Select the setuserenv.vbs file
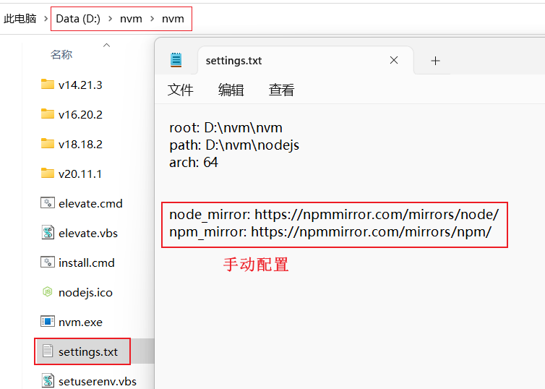 [97, 381]
